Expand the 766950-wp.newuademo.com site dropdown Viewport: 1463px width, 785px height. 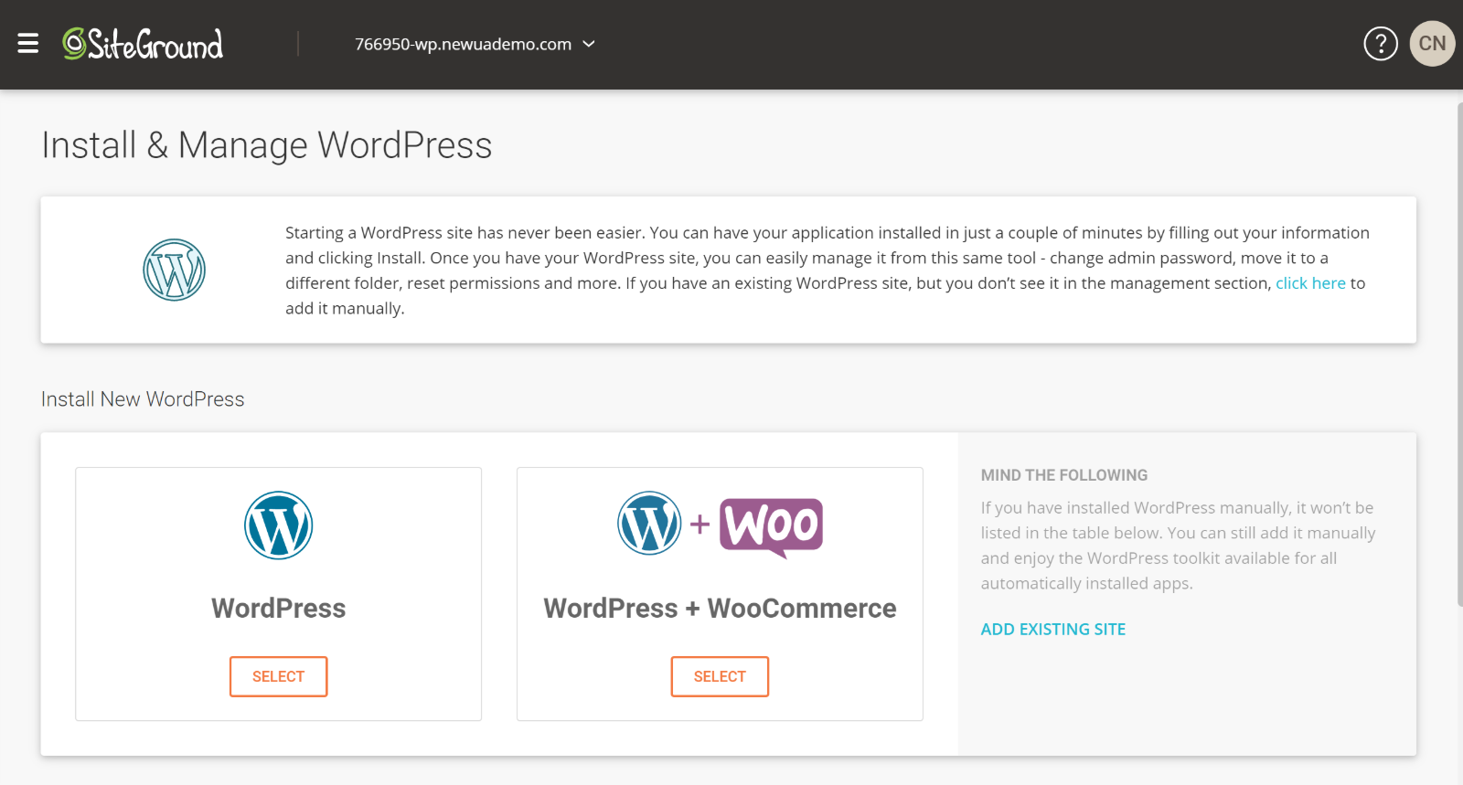coord(475,44)
